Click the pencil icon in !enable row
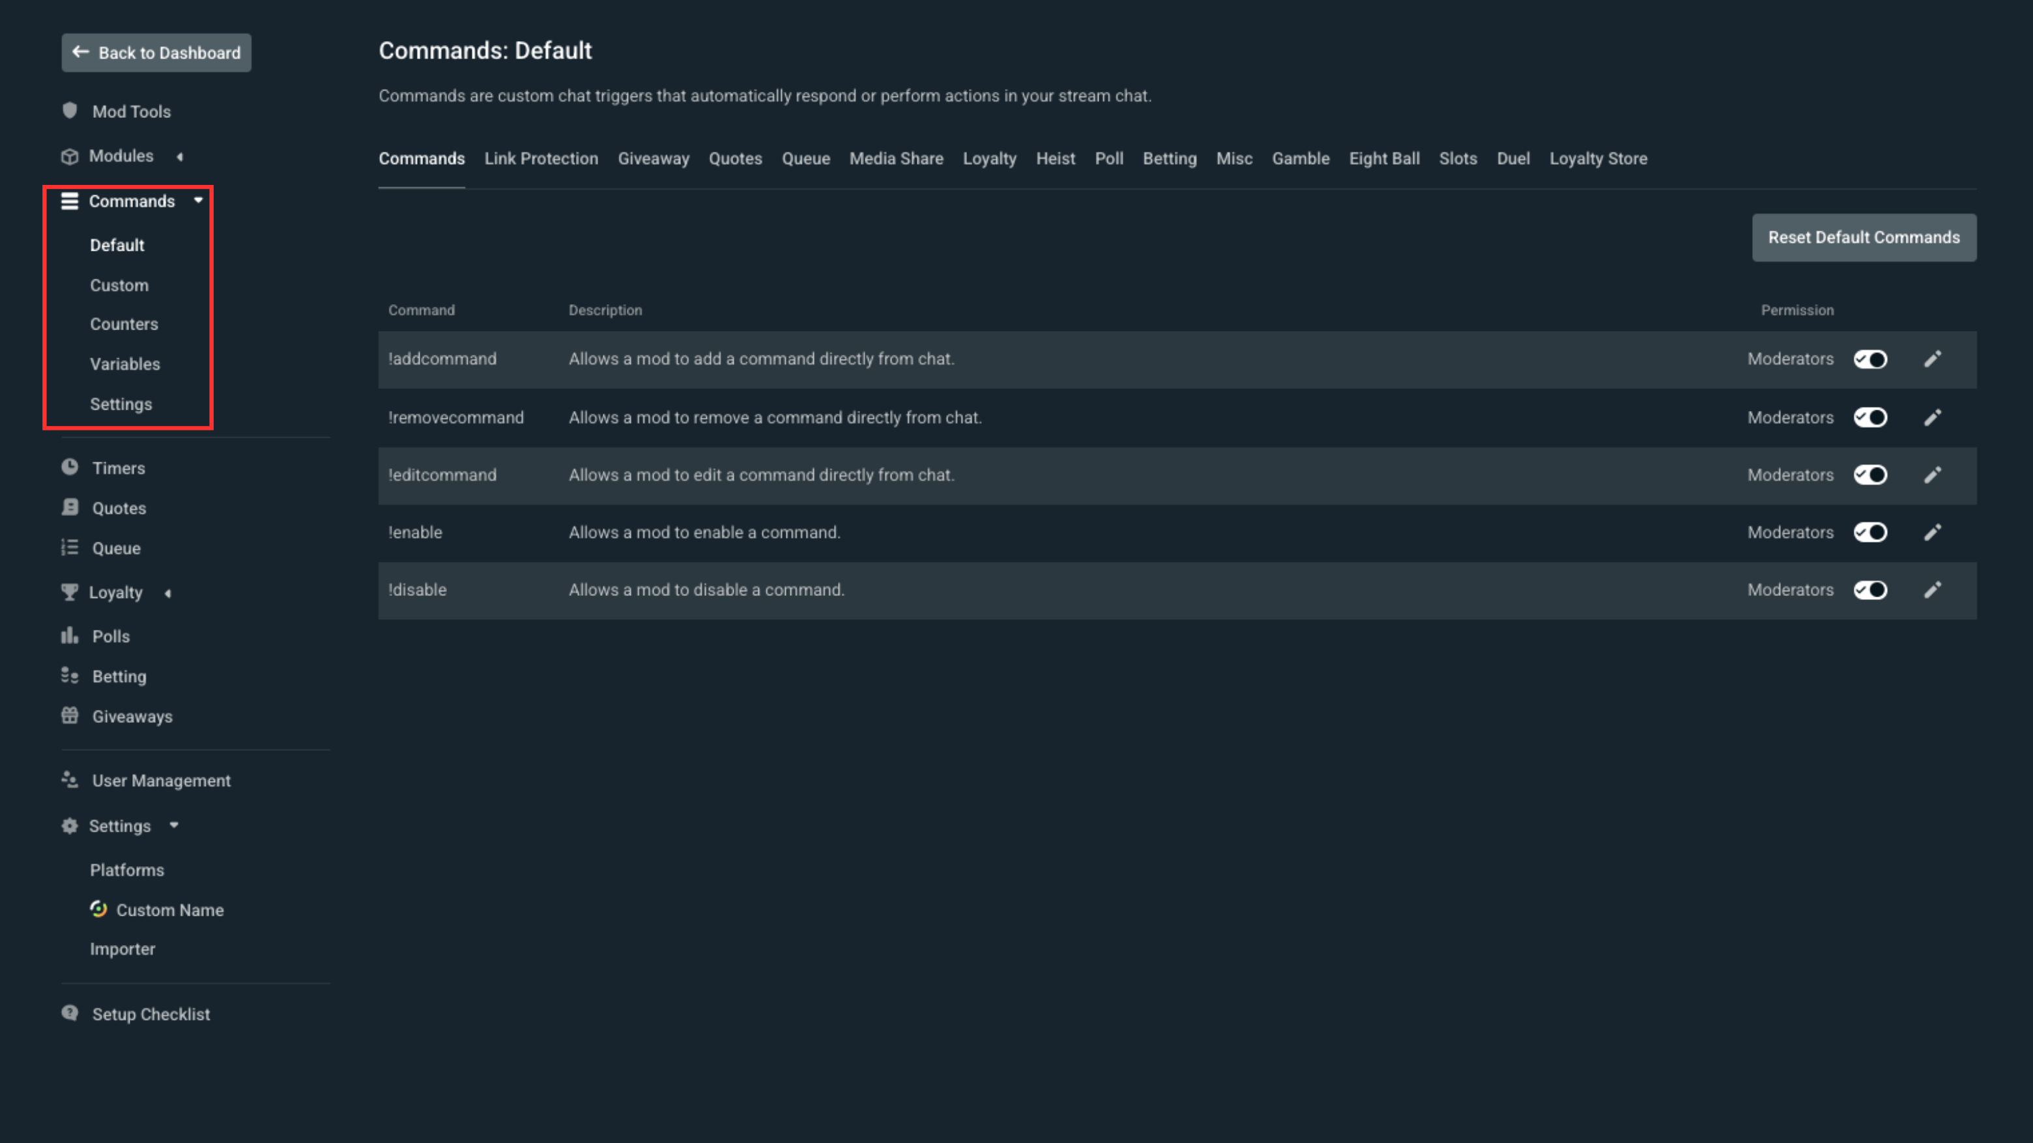This screenshot has width=2033, height=1143. (x=1932, y=533)
